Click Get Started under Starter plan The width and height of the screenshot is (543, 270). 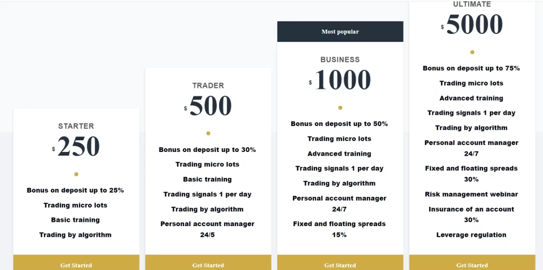76,265
